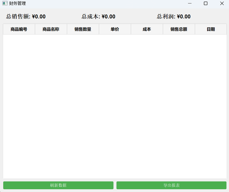Click the 总利润 total label
The height and width of the screenshot is (192, 229).
tap(174, 17)
